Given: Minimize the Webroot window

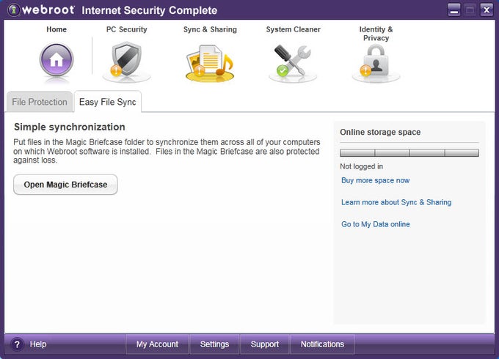Looking at the screenshot, I should [x=454, y=10].
